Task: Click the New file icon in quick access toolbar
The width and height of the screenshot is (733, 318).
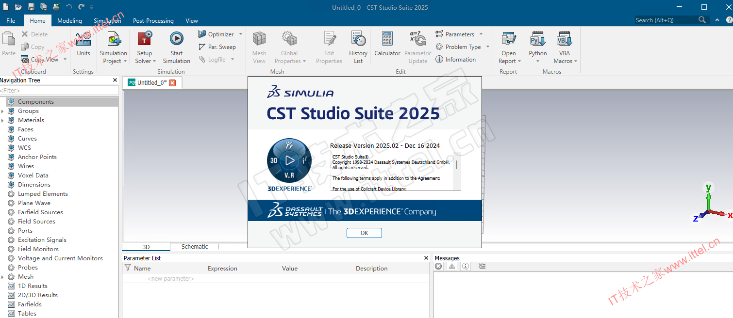Action: (6, 7)
